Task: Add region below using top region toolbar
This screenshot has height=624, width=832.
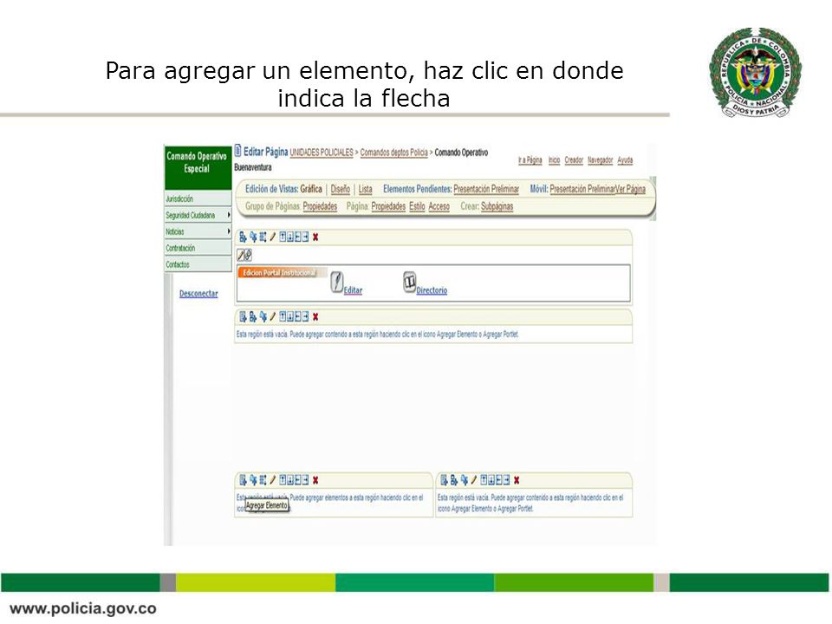Action: click(290, 237)
